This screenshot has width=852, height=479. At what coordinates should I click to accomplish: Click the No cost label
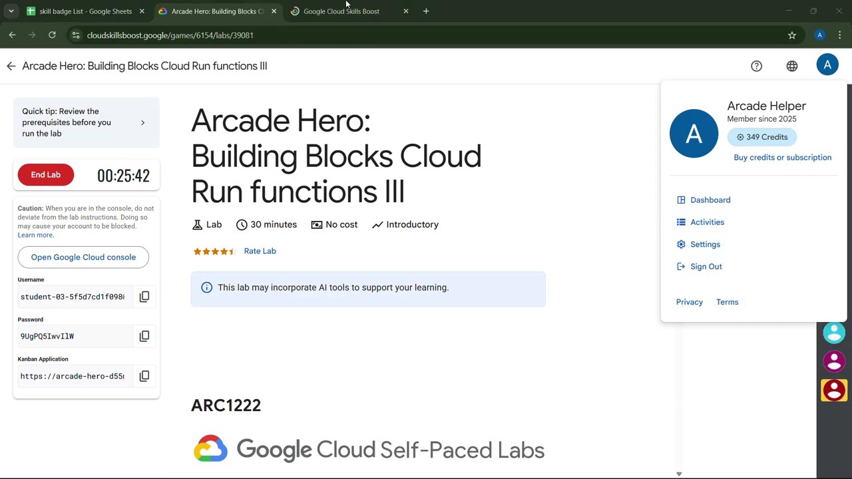point(334,225)
